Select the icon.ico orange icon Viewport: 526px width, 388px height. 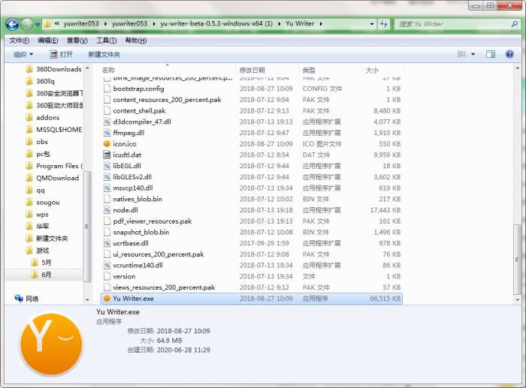pyautogui.click(x=107, y=144)
